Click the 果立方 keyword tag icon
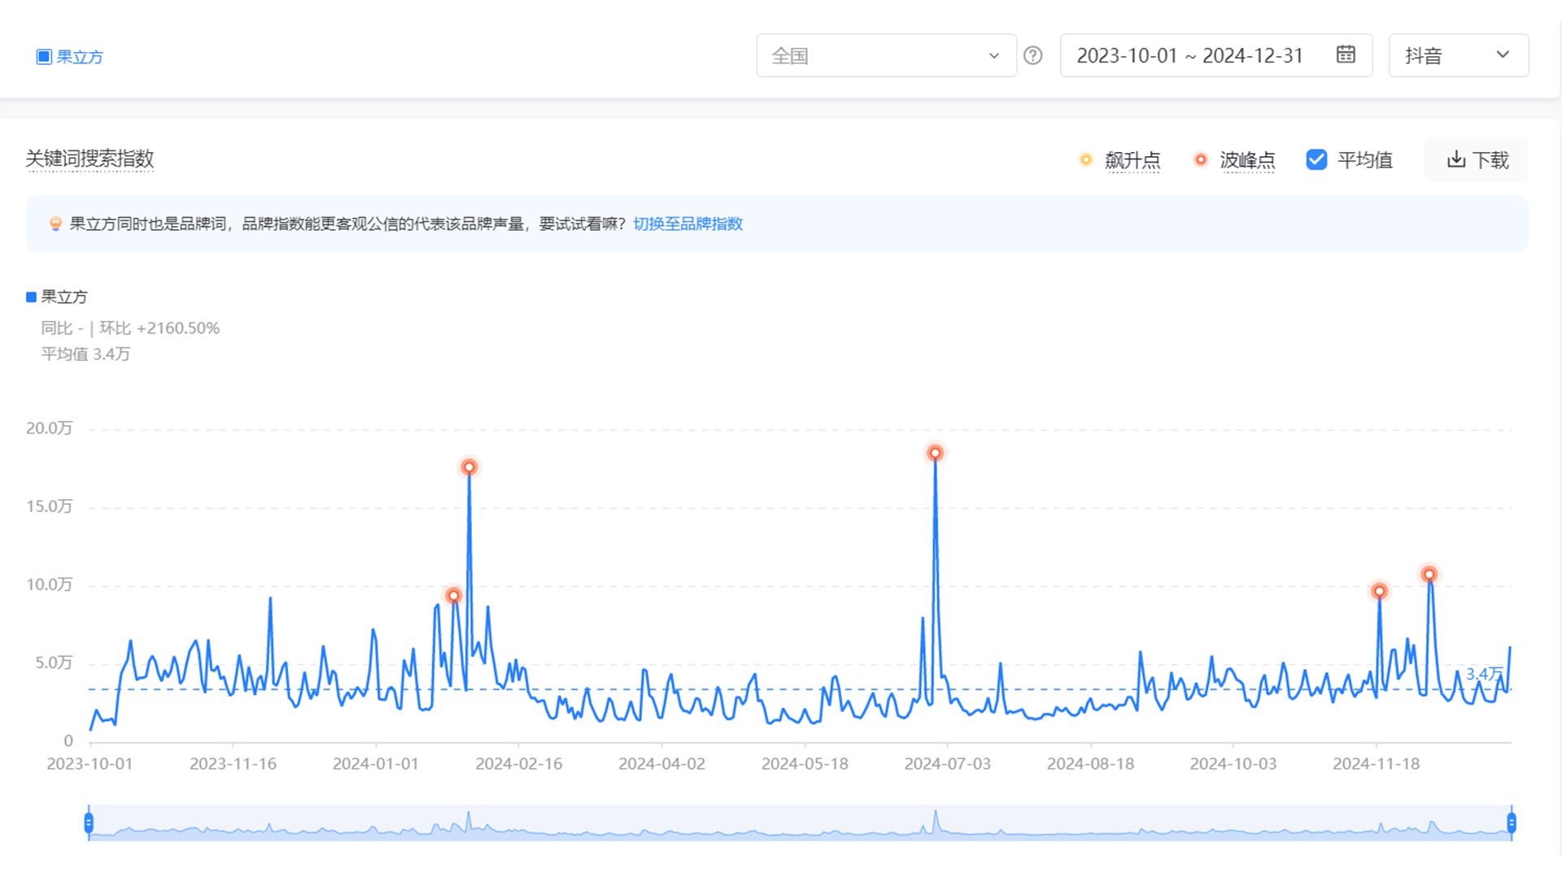 (44, 57)
